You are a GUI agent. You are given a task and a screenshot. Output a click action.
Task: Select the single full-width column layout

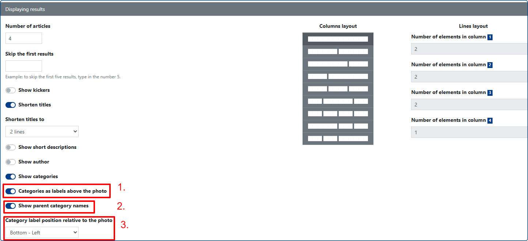pyautogui.click(x=338, y=39)
